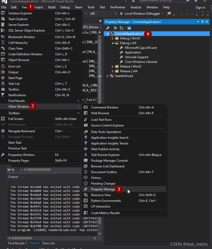Open Local Windows Debugger dropdown arrow
Viewport: 212px width, 249px height.
point(162,14)
